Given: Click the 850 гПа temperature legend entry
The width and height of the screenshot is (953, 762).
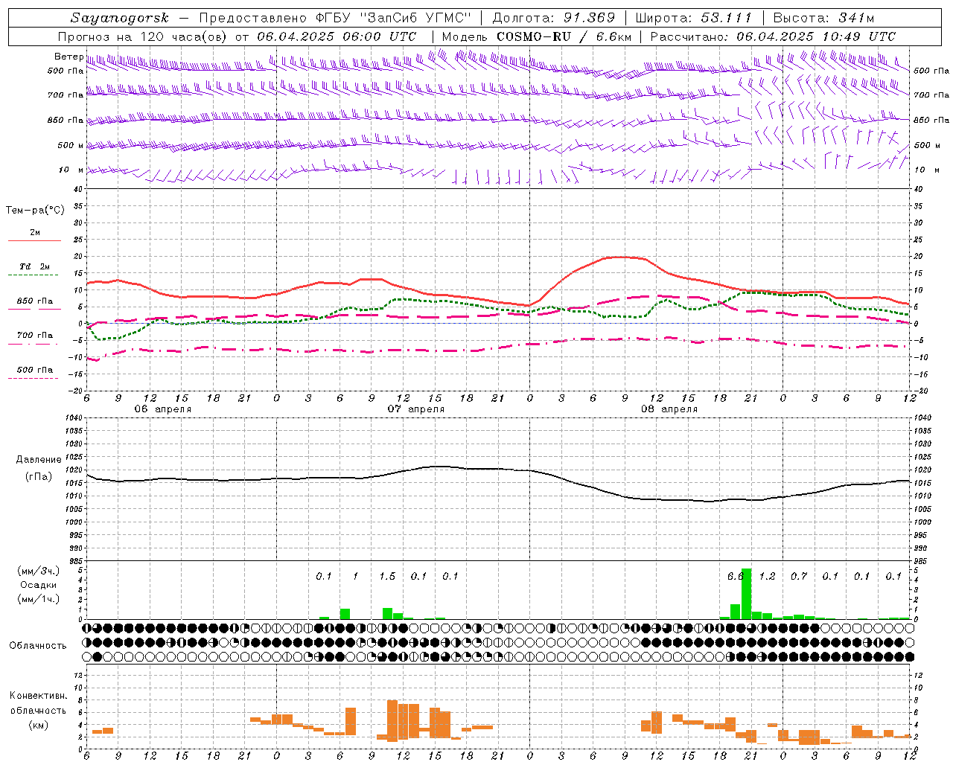Looking at the screenshot, I should click(x=35, y=301).
